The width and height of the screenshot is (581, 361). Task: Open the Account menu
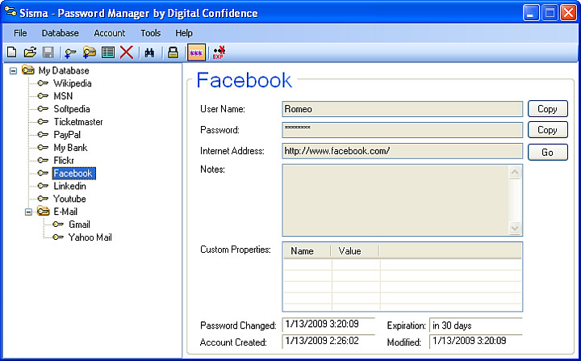[x=109, y=33]
